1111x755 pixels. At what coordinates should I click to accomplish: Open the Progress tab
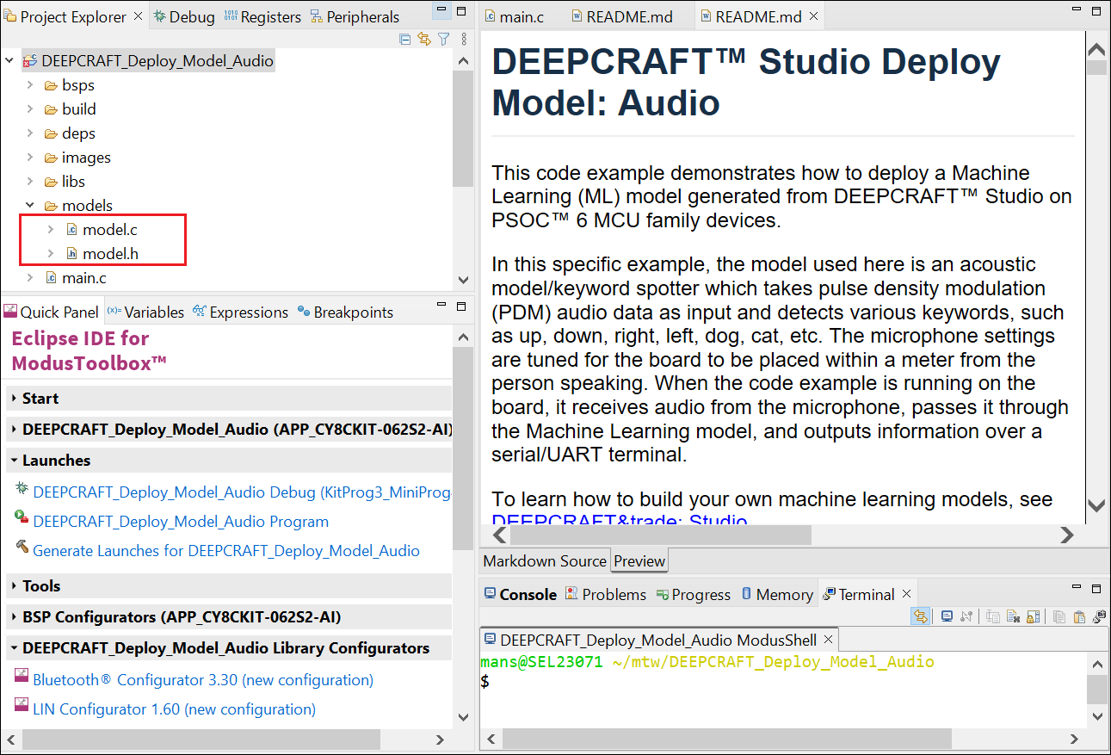[693, 595]
